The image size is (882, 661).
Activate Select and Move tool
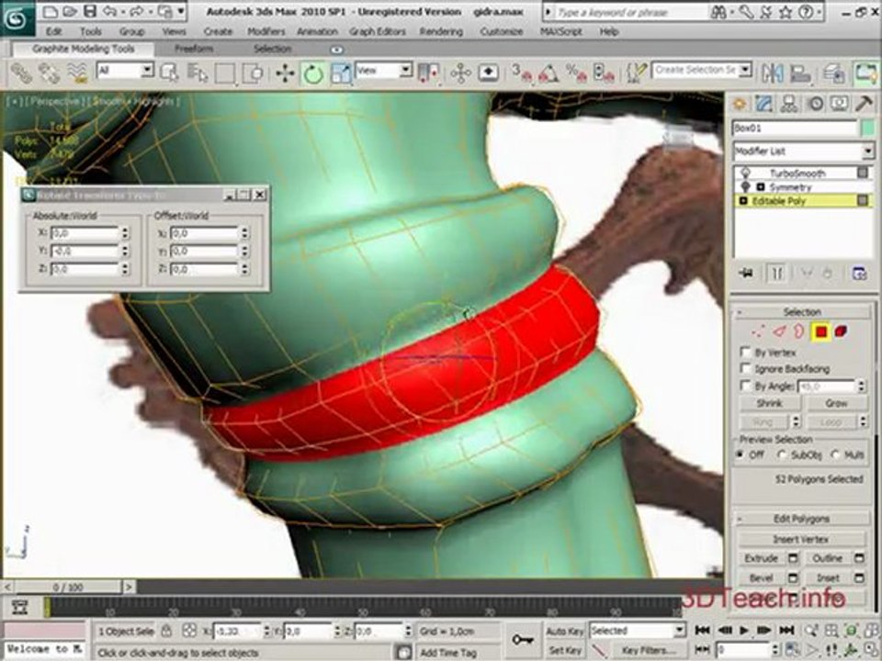[285, 73]
